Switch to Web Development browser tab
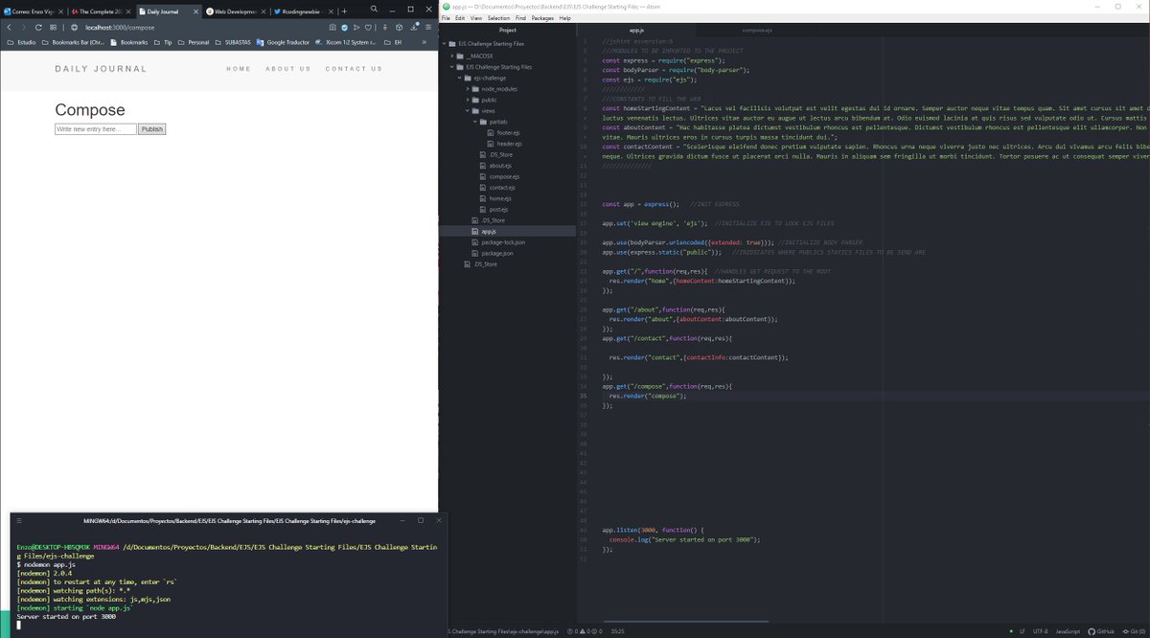The image size is (1150, 638). click(x=236, y=11)
